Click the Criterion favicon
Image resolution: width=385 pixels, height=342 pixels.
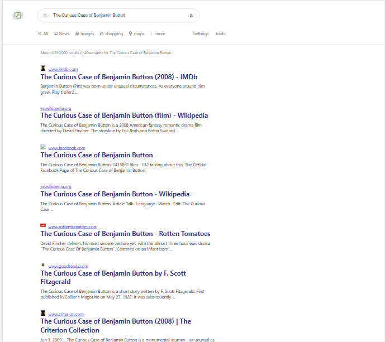[43, 313]
